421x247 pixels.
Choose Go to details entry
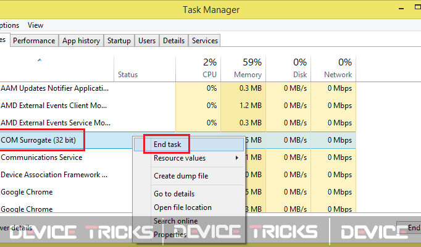coord(189,193)
